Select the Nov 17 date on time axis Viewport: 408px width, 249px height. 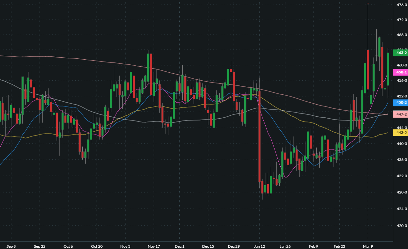coord(154,246)
